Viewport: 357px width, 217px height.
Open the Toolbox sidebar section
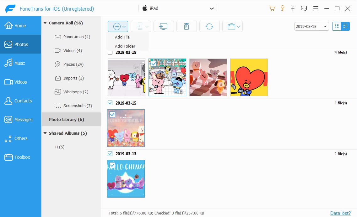[x=20, y=157]
